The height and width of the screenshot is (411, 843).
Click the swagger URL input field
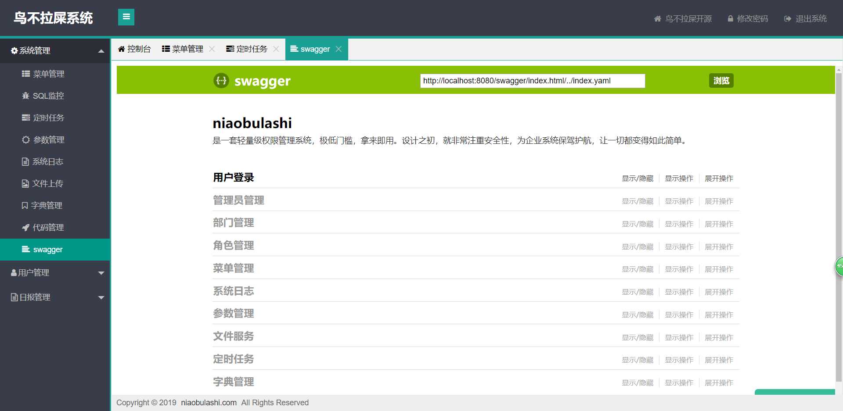pyautogui.click(x=533, y=81)
